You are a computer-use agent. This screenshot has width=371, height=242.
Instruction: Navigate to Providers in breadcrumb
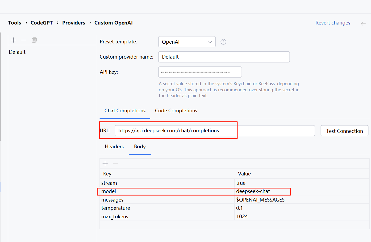point(74,23)
